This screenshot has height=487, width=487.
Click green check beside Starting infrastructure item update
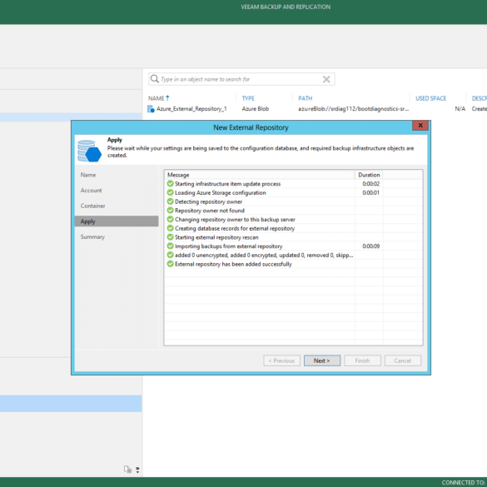pyautogui.click(x=170, y=183)
